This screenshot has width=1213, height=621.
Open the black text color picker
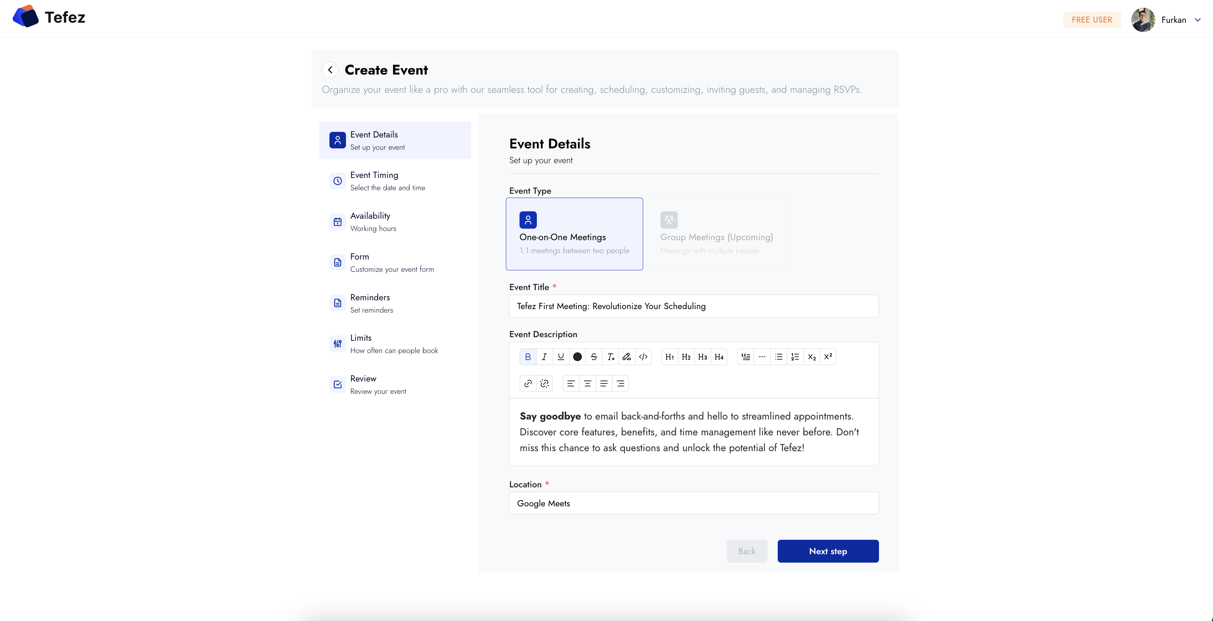coord(577,357)
